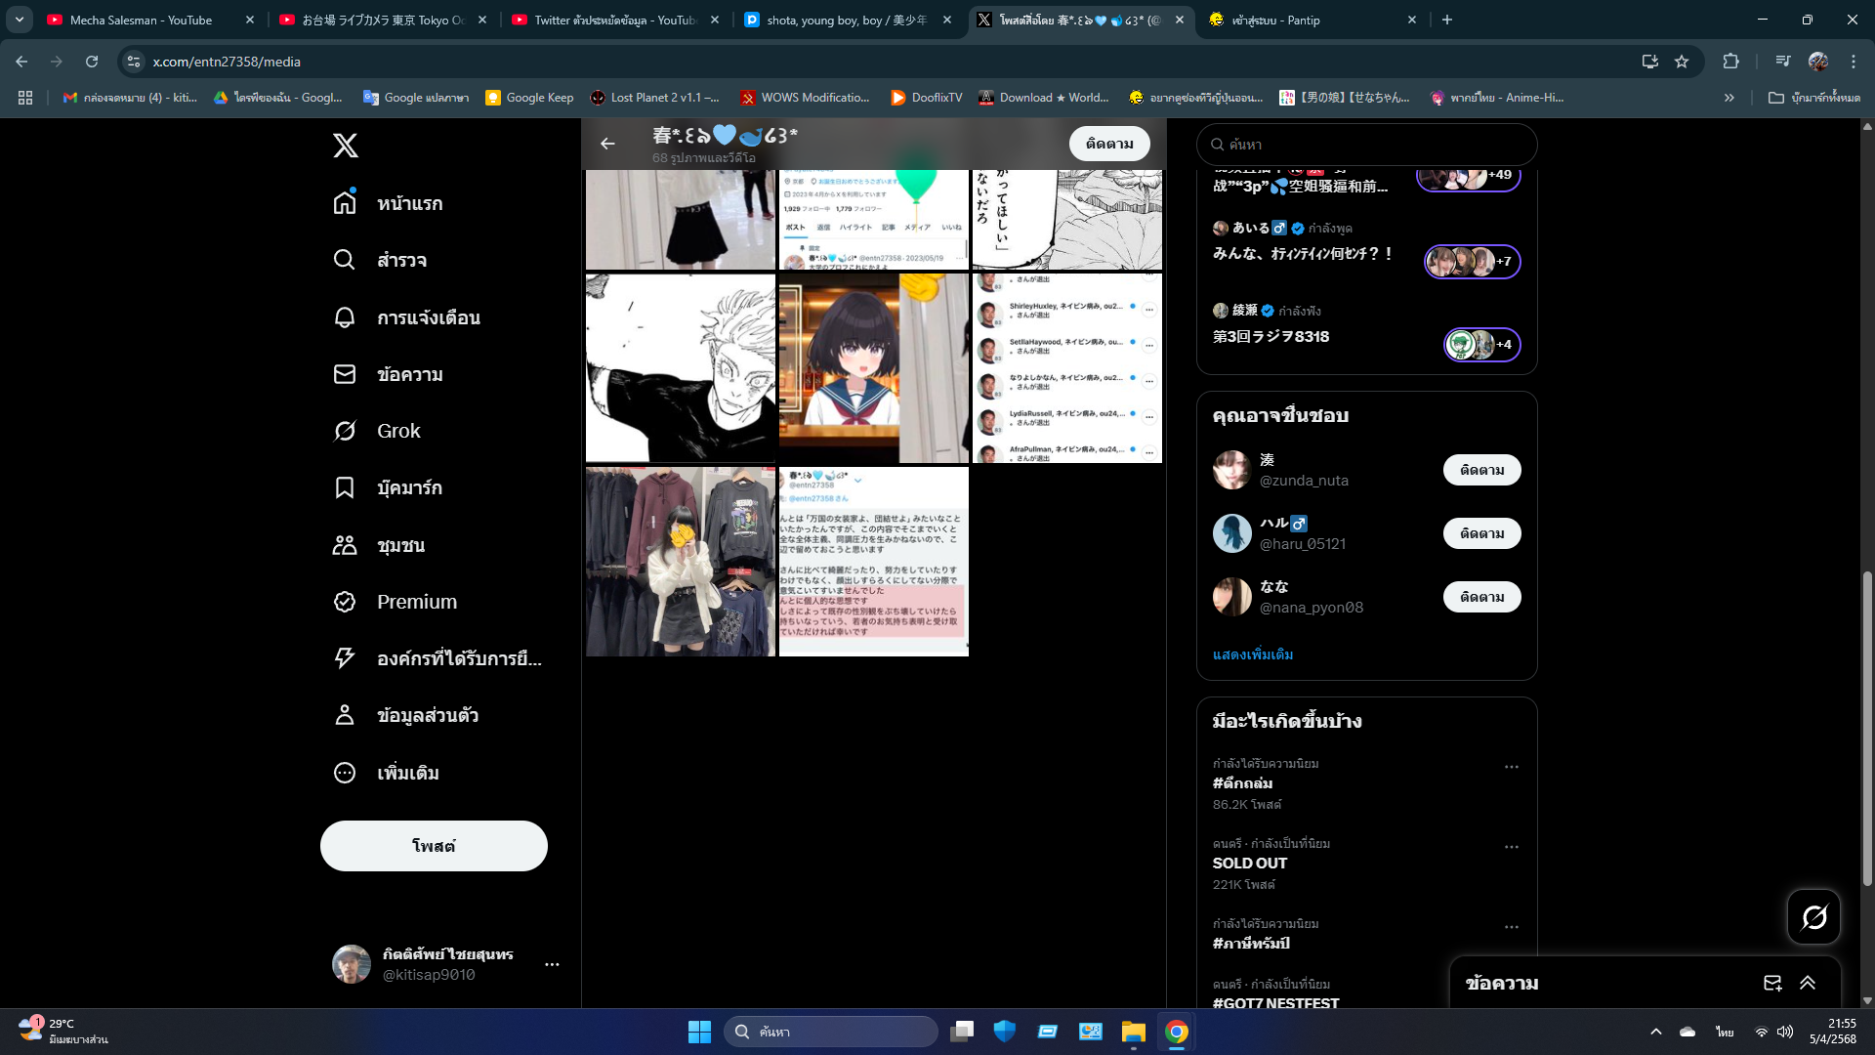Click แสดงเพิ่มเติม show more link
The image size is (1875, 1055).
point(1253,654)
